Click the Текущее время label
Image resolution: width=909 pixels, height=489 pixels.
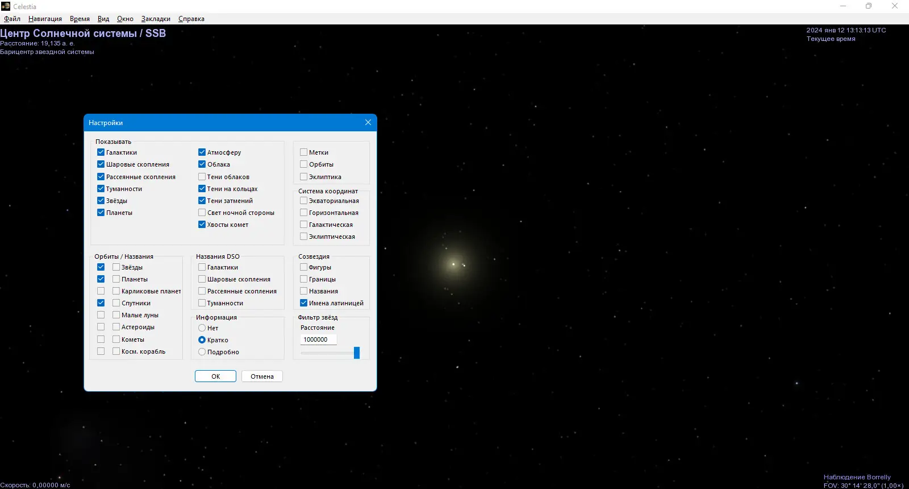coord(831,39)
